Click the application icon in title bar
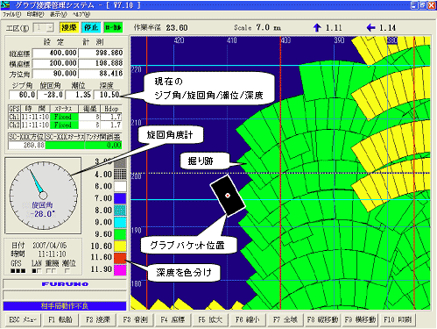 pyautogui.click(x=5, y=5)
